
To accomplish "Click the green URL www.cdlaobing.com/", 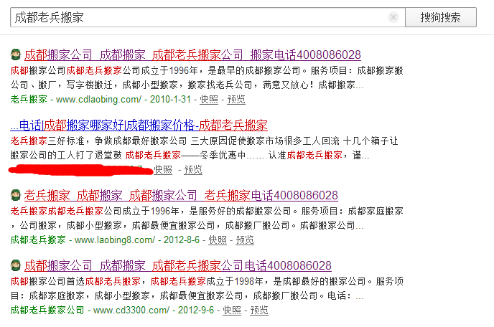I will 98,100.
